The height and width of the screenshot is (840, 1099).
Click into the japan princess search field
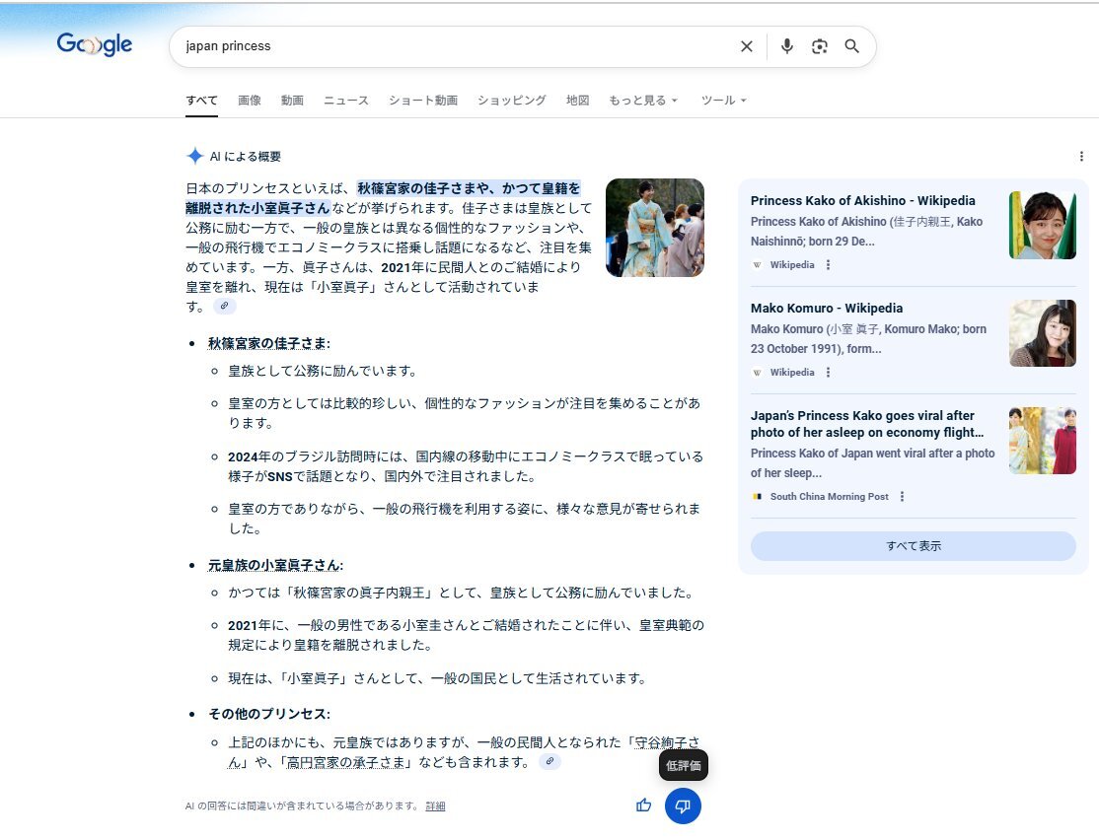click(444, 46)
